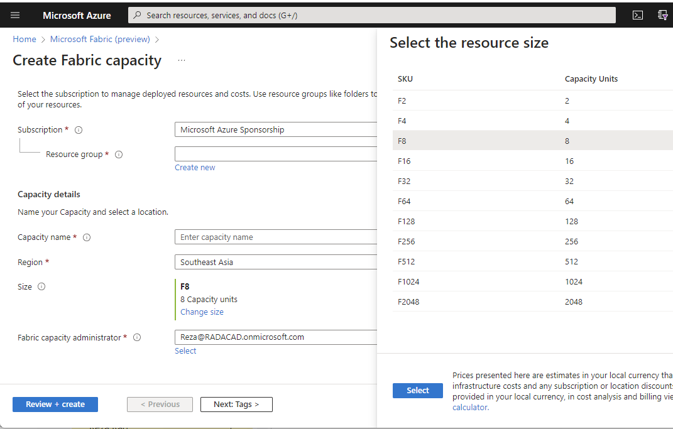Click the Next: Tags button

(236, 405)
